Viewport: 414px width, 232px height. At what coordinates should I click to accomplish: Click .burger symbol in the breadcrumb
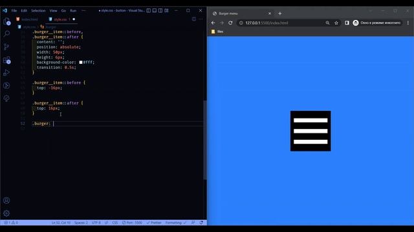[x=50, y=27]
